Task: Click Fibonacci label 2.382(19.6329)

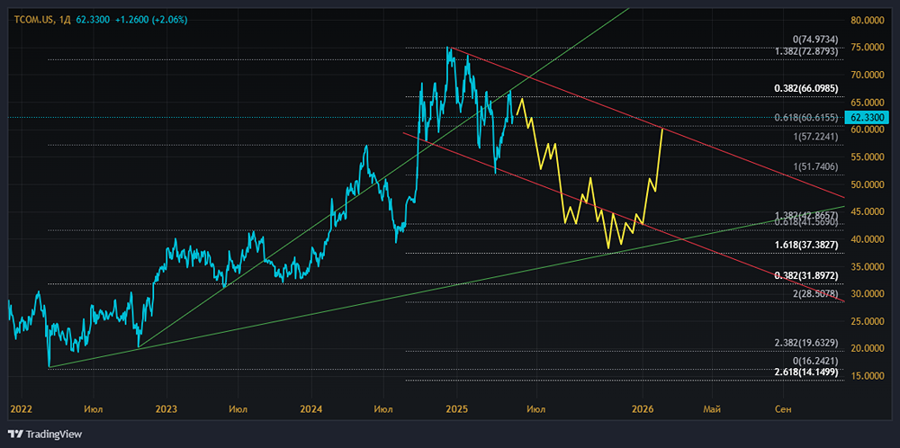Action: [806, 343]
